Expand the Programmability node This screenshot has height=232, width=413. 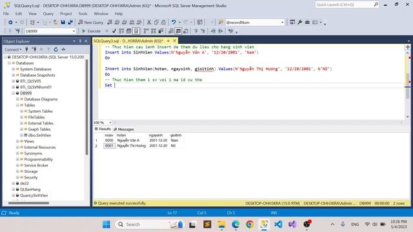pos(17,159)
